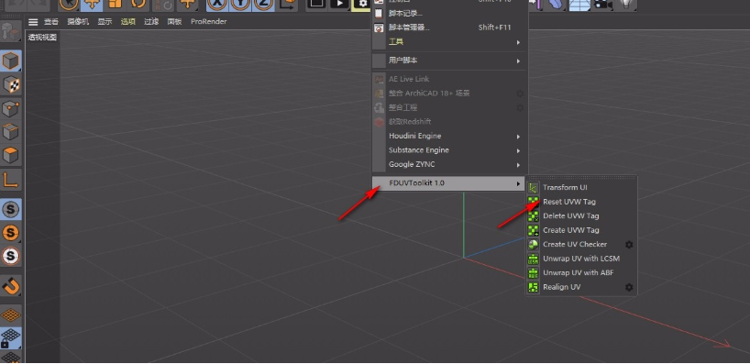Image resolution: width=750 pixels, height=364 pixels.
Task: Open the ProRender viewport menu
Action: [x=208, y=21]
